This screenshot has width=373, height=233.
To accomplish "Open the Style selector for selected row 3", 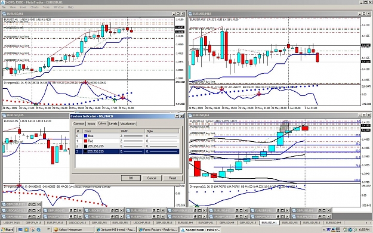I will click(x=162, y=151).
